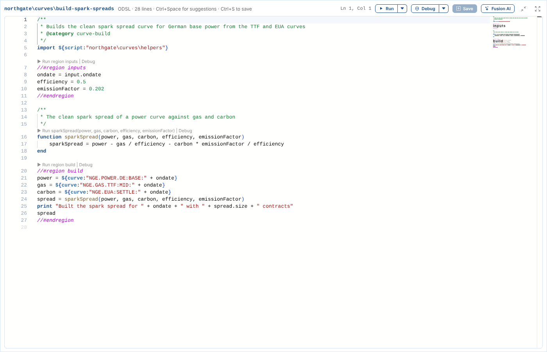
Task: Click the "Run region inputs" code lens
Action: pos(57,61)
